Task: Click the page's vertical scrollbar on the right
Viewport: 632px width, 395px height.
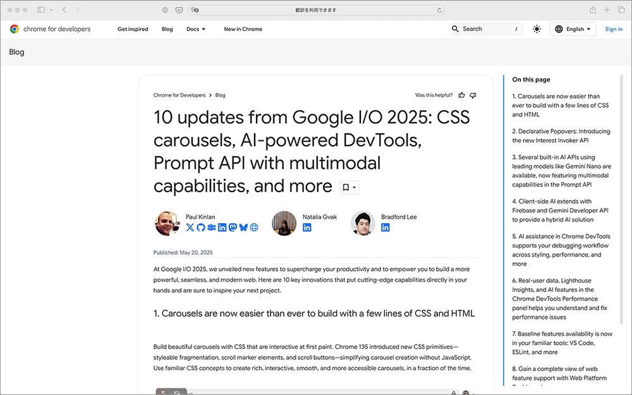Action: (x=621, y=199)
